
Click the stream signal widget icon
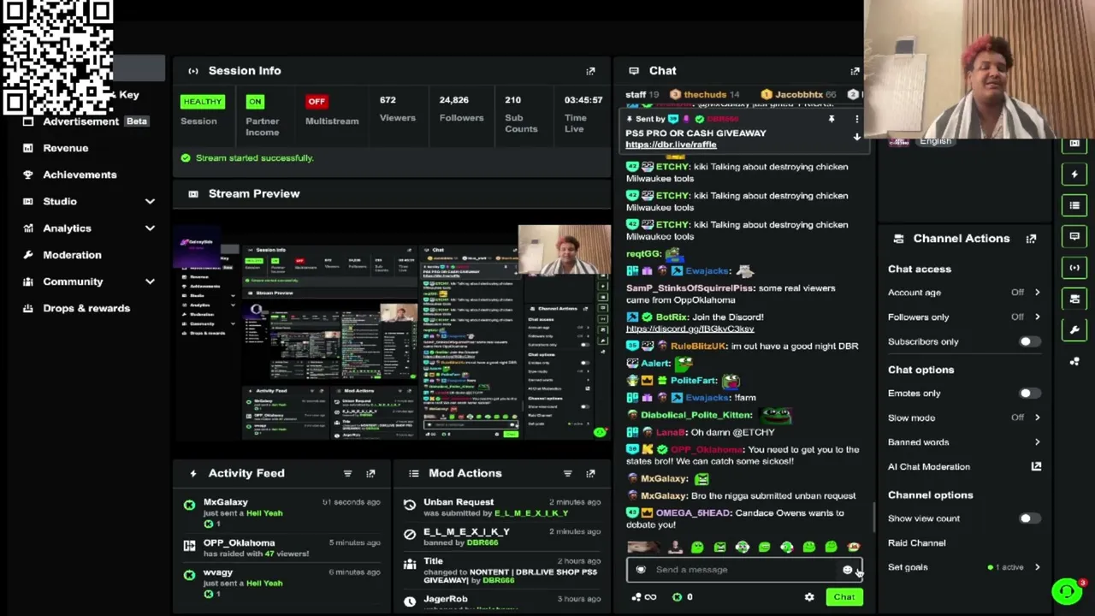1074,268
